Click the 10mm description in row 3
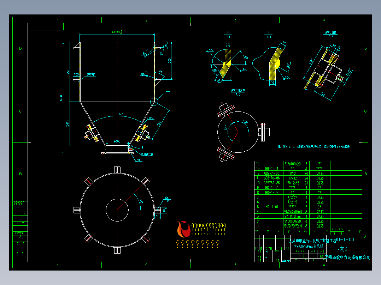381x285 pixels. click(x=293, y=216)
